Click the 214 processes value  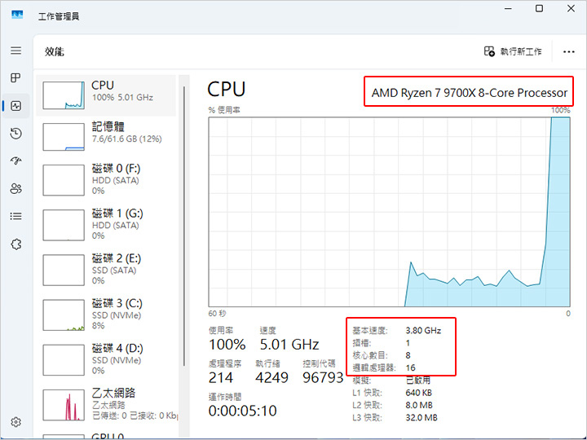click(221, 377)
